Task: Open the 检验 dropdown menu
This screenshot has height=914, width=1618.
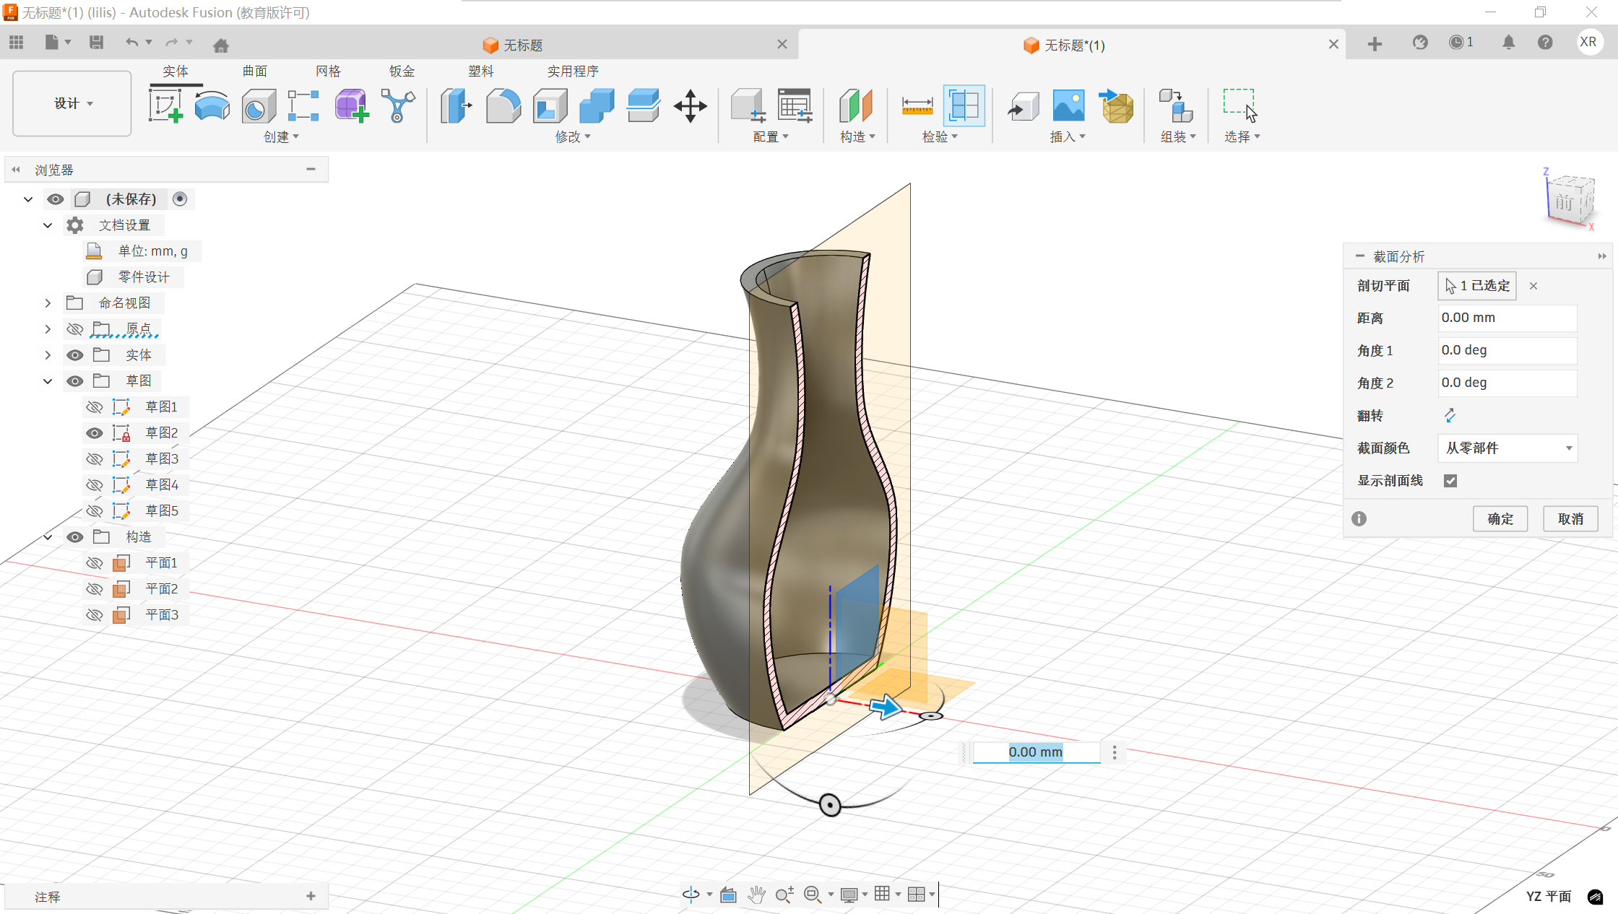Action: tap(940, 136)
